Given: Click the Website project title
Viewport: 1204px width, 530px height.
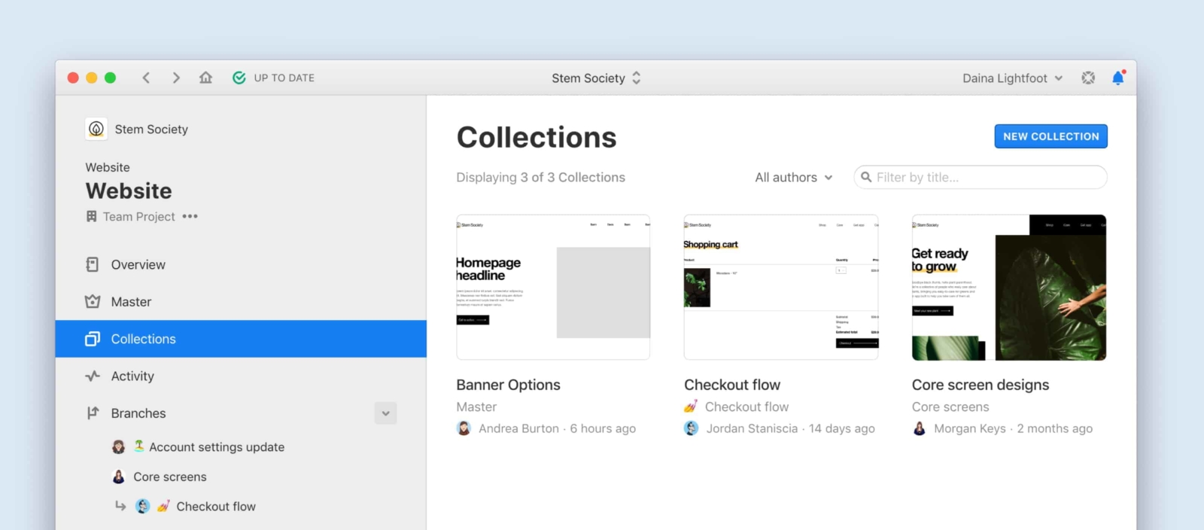Looking at the screenshot, I should [x=129, y=190].
